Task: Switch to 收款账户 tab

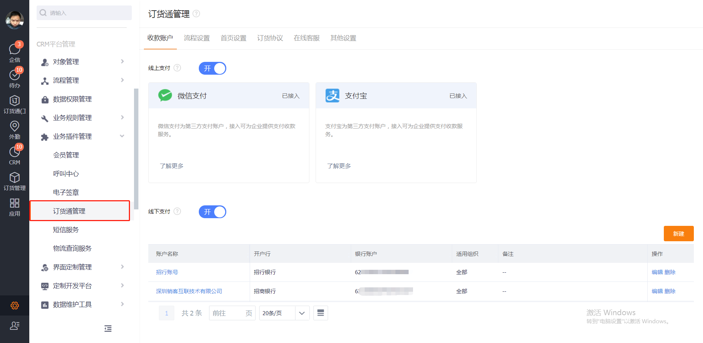Action: [160, 38]
